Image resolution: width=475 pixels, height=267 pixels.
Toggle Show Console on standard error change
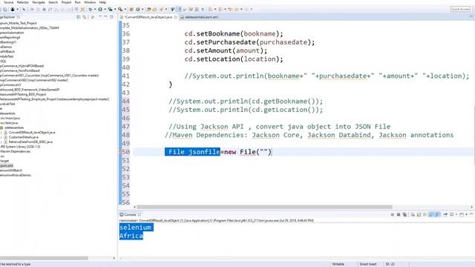[x=438, y=214]
